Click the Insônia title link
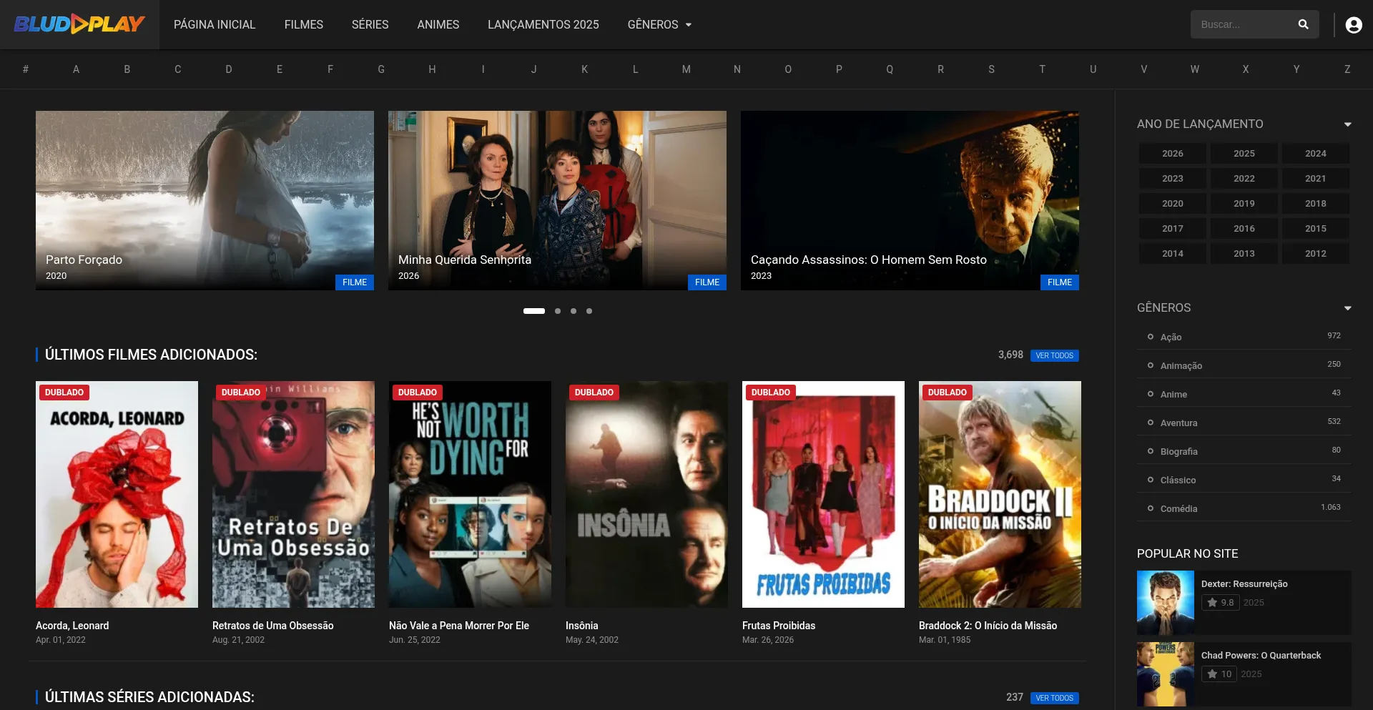The height and width of the screenshot is (710, 1373). coord(582,626)
